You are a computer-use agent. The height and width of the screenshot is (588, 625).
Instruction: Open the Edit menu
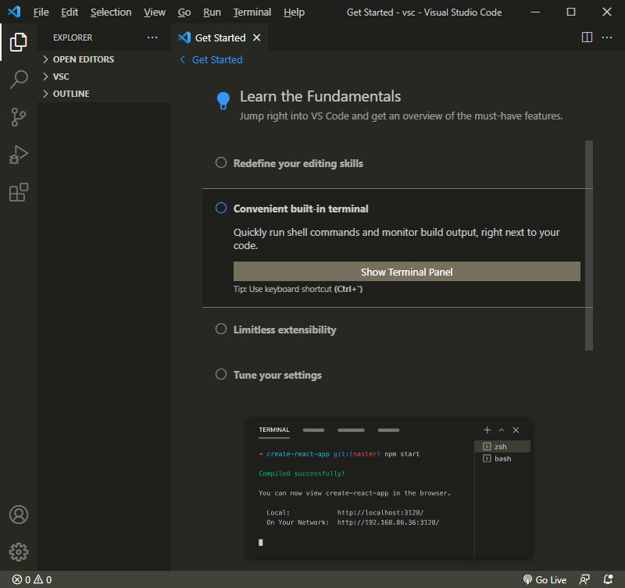(70, 12)
